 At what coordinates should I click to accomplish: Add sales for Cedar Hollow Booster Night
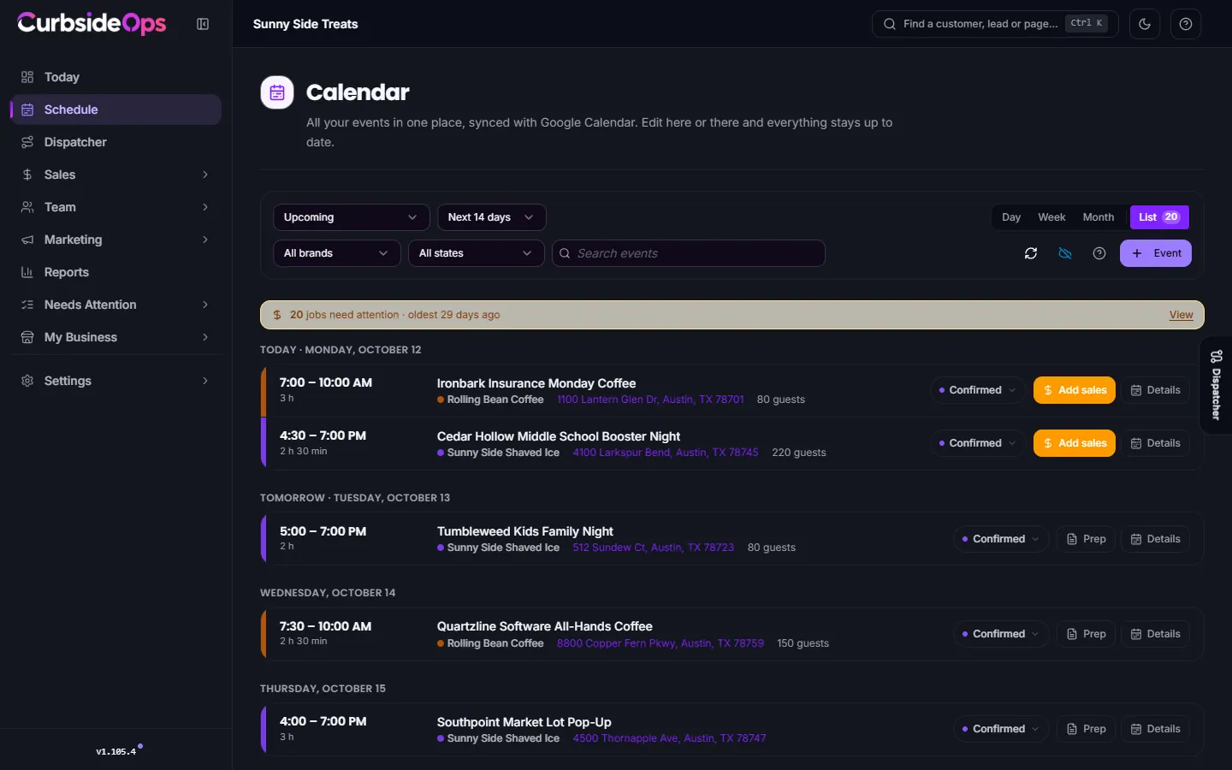(x=1075, y=443)
